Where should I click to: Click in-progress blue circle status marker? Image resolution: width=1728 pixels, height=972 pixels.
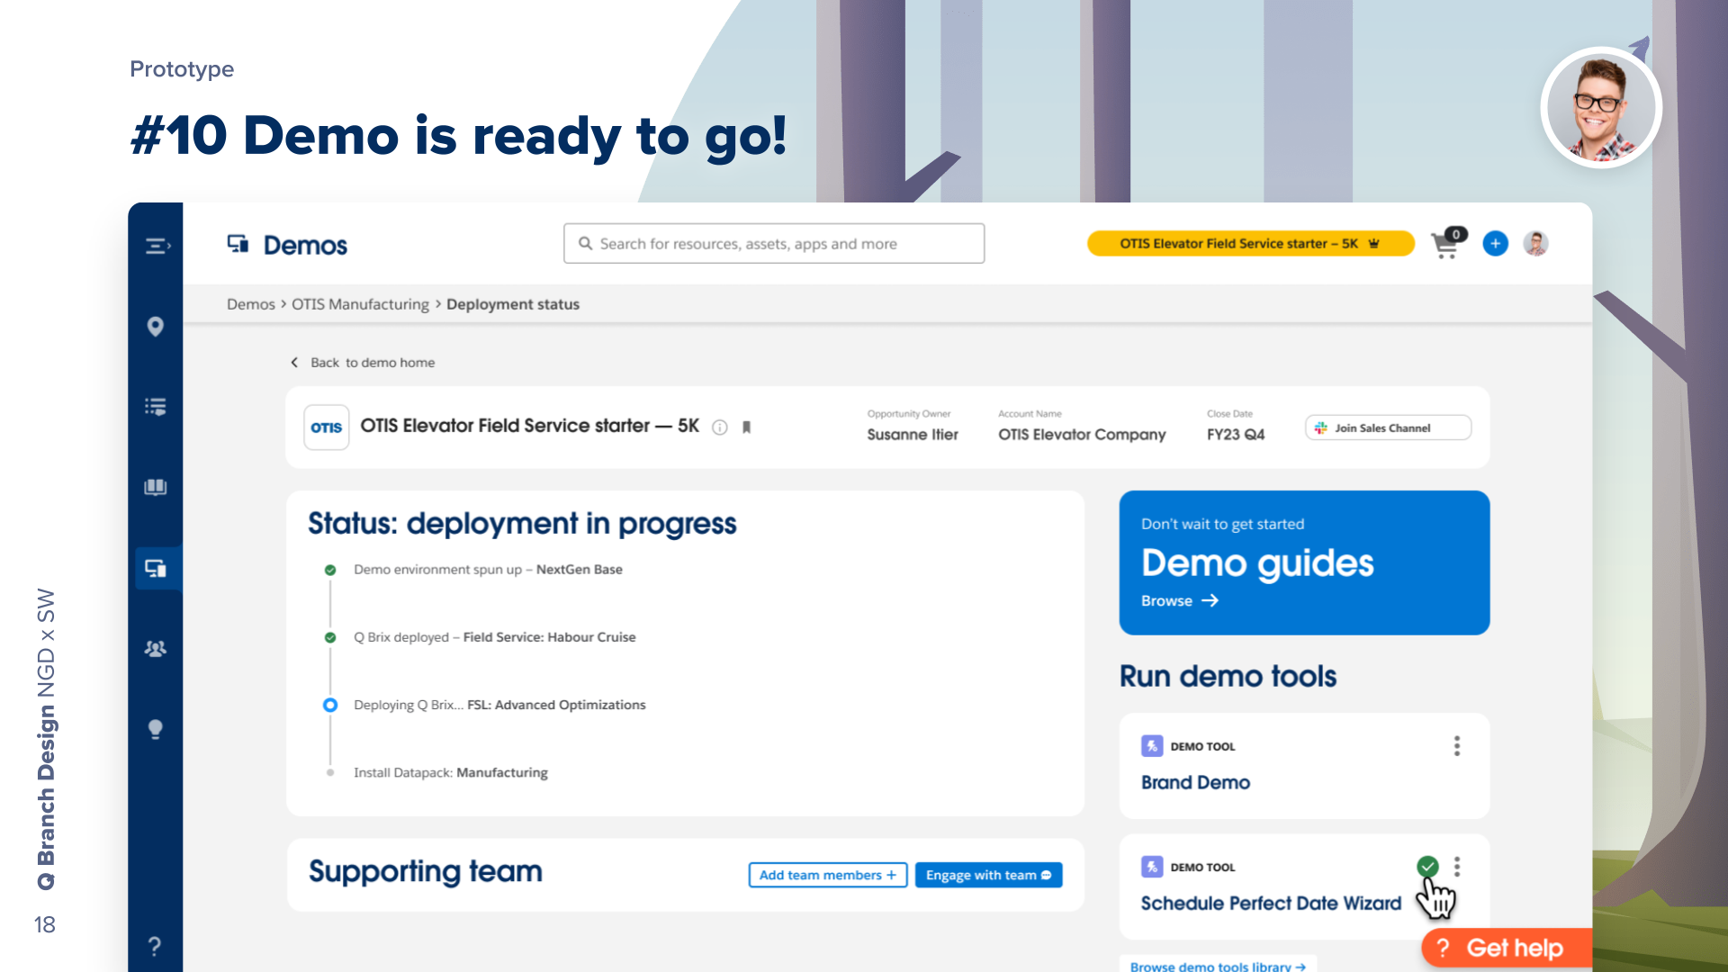[330, 705]
